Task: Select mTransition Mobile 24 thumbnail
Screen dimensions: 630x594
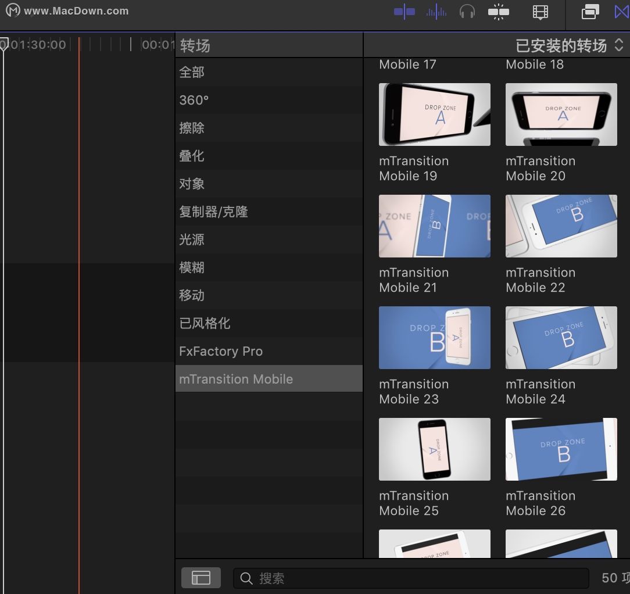Action: tap(561, 338)
